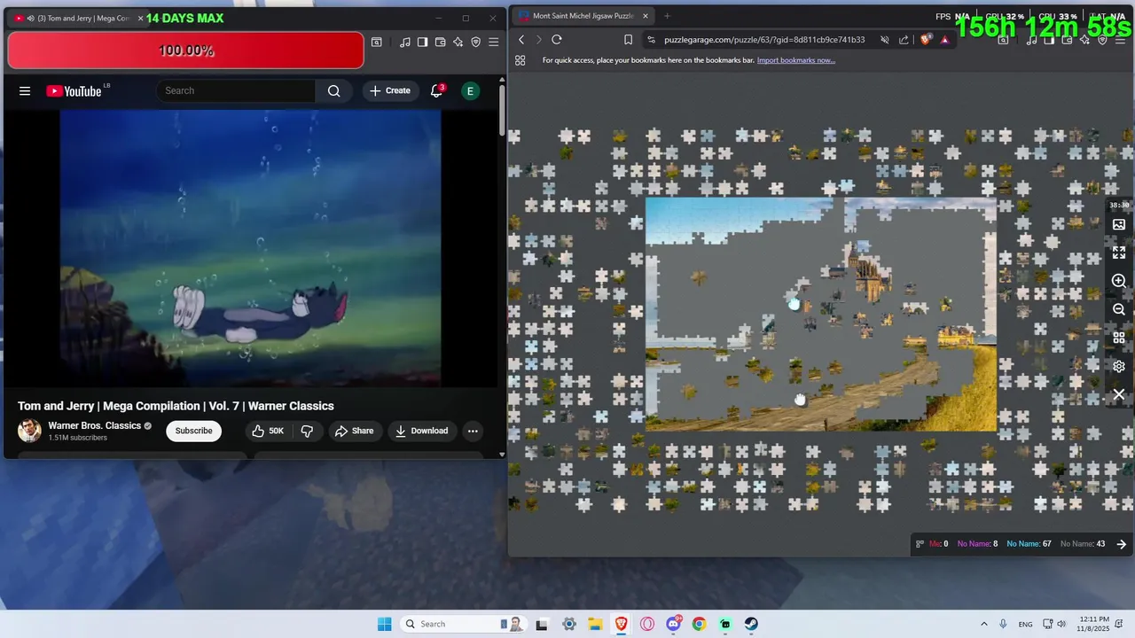
Task: Open File Explorer from the taskbar
Action: (594, 624)
